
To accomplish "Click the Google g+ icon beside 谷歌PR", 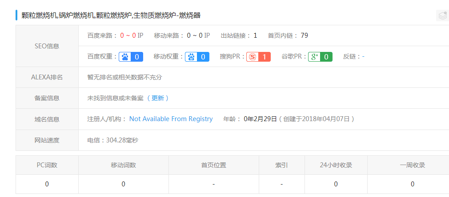I will click(314, 57).
